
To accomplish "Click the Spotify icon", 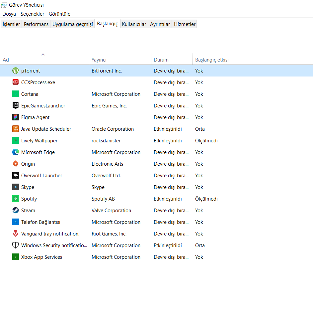I will click(16, 199).
